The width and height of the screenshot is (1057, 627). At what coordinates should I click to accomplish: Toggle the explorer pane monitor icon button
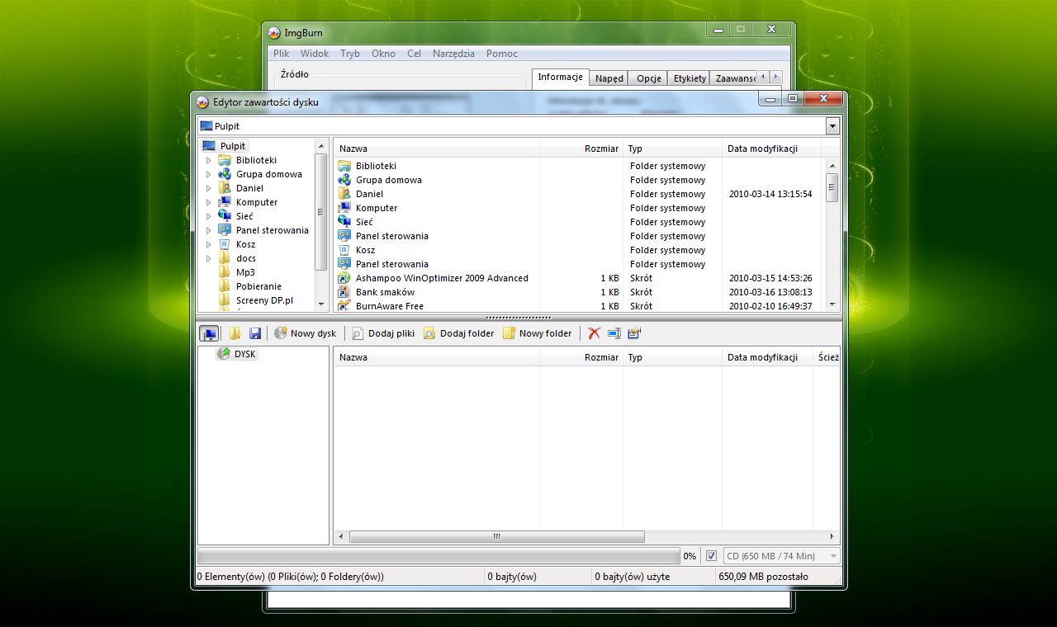[x=209, y=333]
